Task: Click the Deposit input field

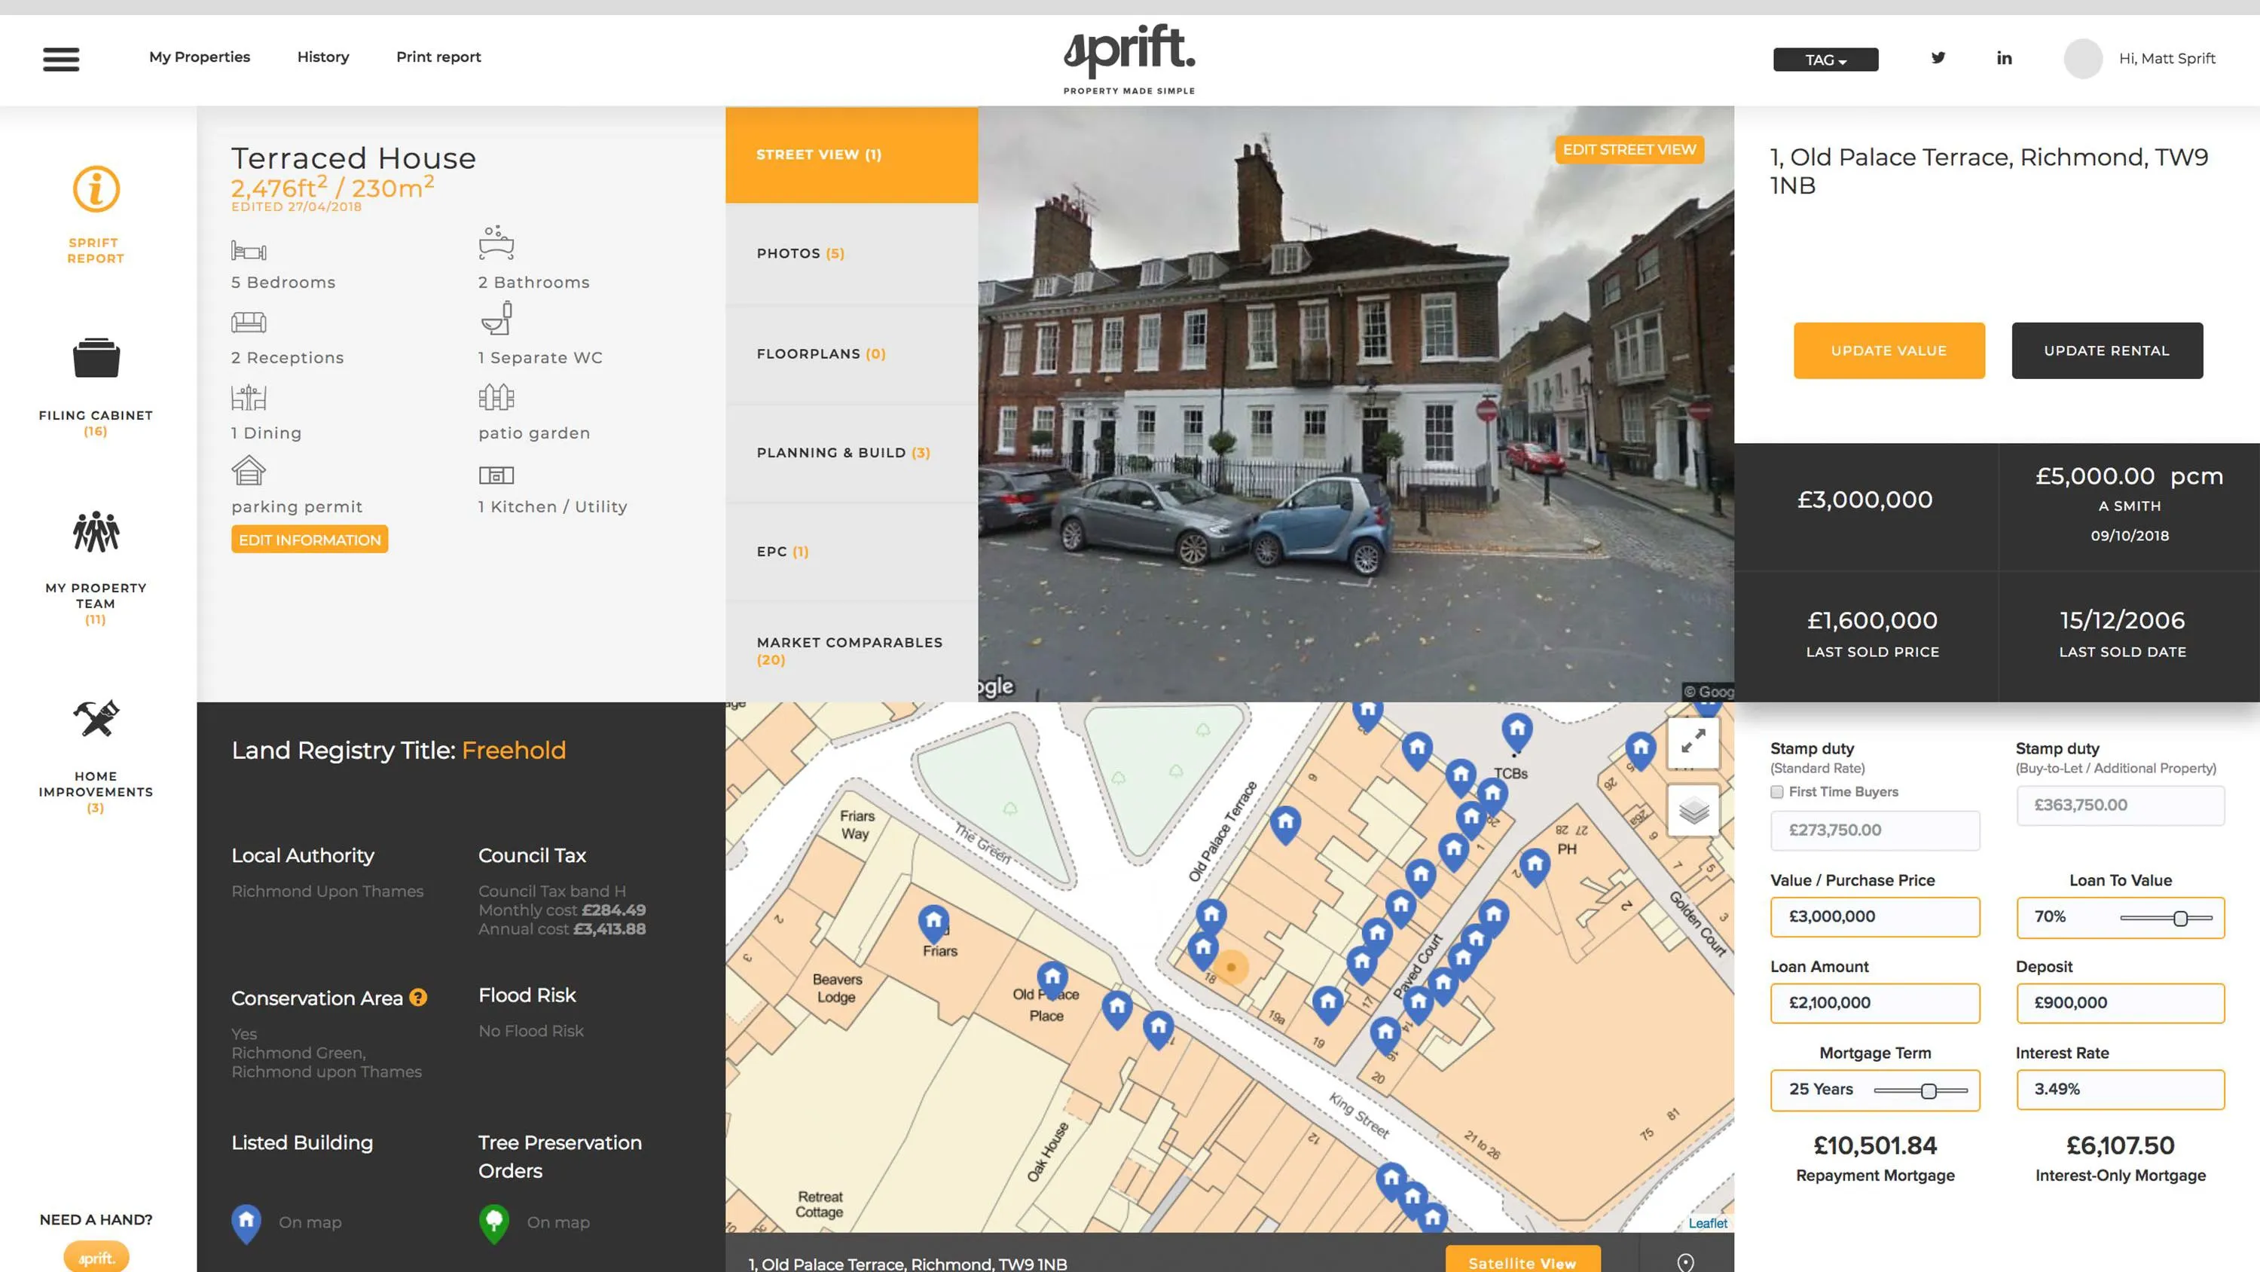Action: click(x=2120, y=1002)
